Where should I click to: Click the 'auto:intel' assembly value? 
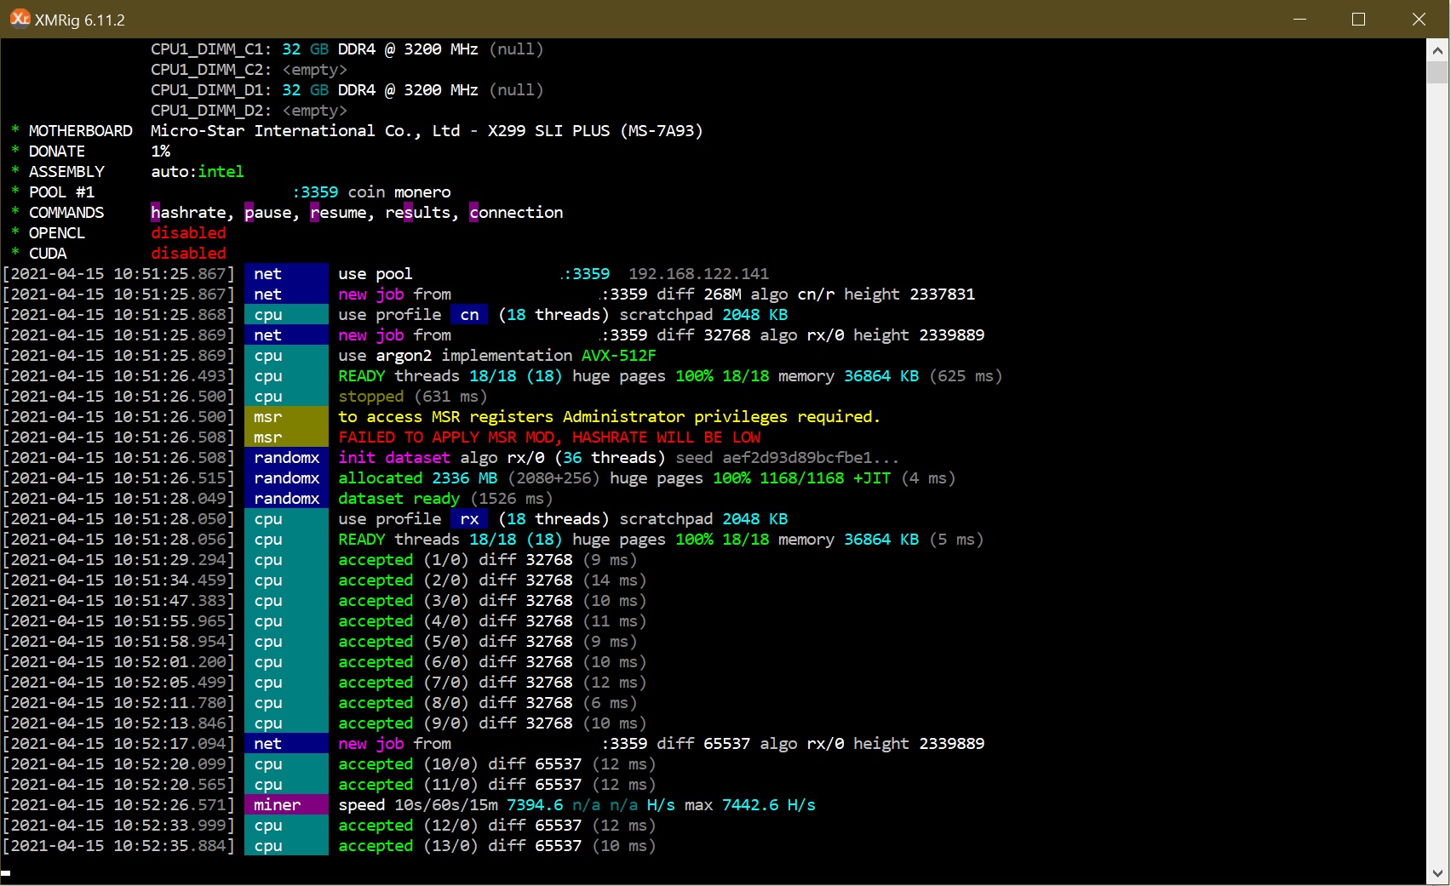(198, 172)
